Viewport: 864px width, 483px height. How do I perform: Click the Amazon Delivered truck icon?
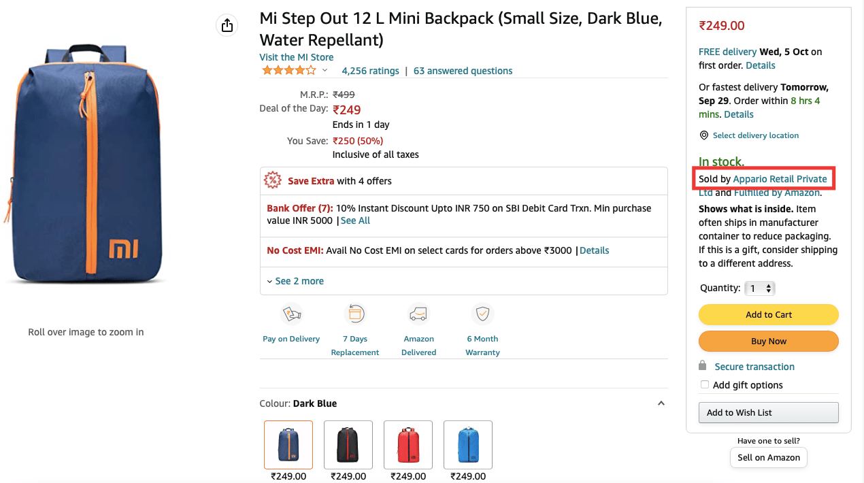(x=418, y=313)
